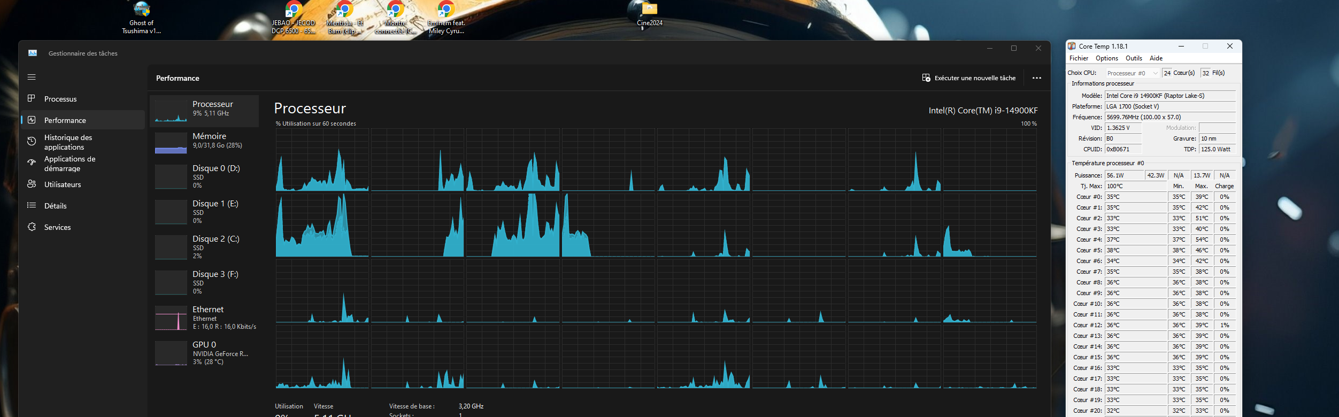
Task: Open Mentissa Et Bam Chrome shortcut
Action: tap(345, 18)
